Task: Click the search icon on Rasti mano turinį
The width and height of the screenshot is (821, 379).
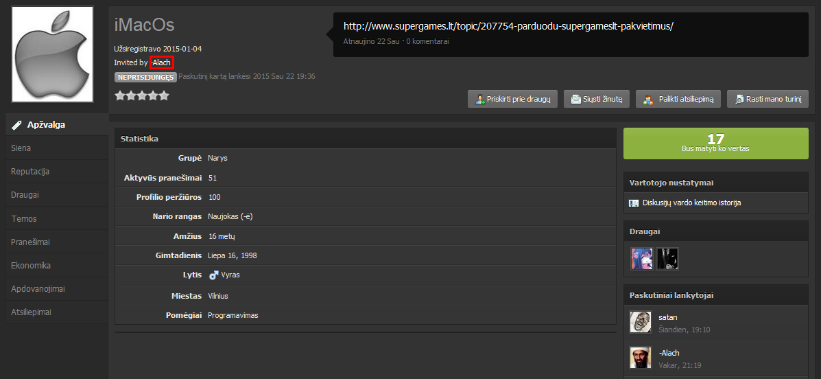Action: [739, 99]
